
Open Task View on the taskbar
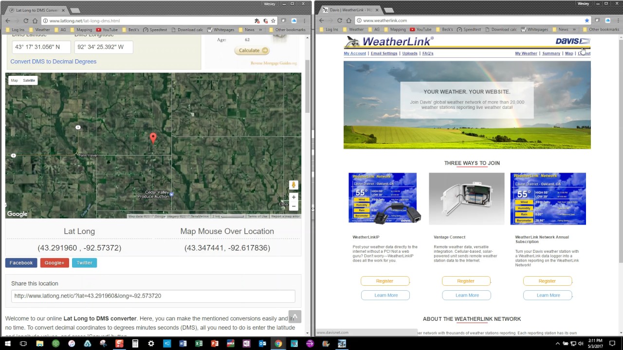pyautogui.click(x=23, y=344)
